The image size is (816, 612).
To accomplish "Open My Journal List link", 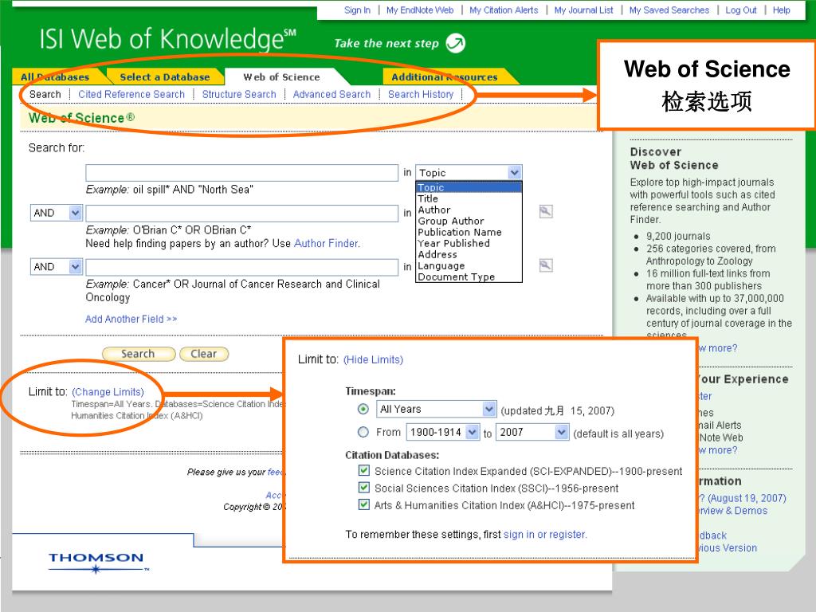I will click(583, 10).
